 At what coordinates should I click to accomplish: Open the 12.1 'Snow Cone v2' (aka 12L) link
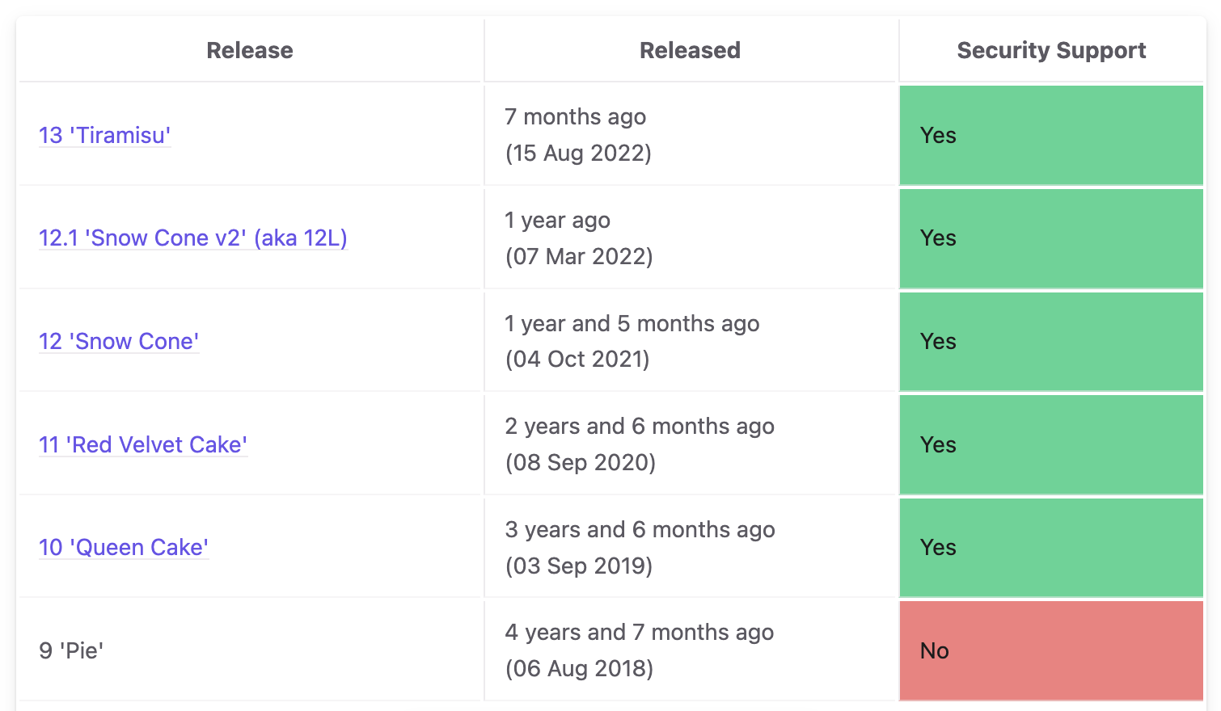[x=193, y=238]
